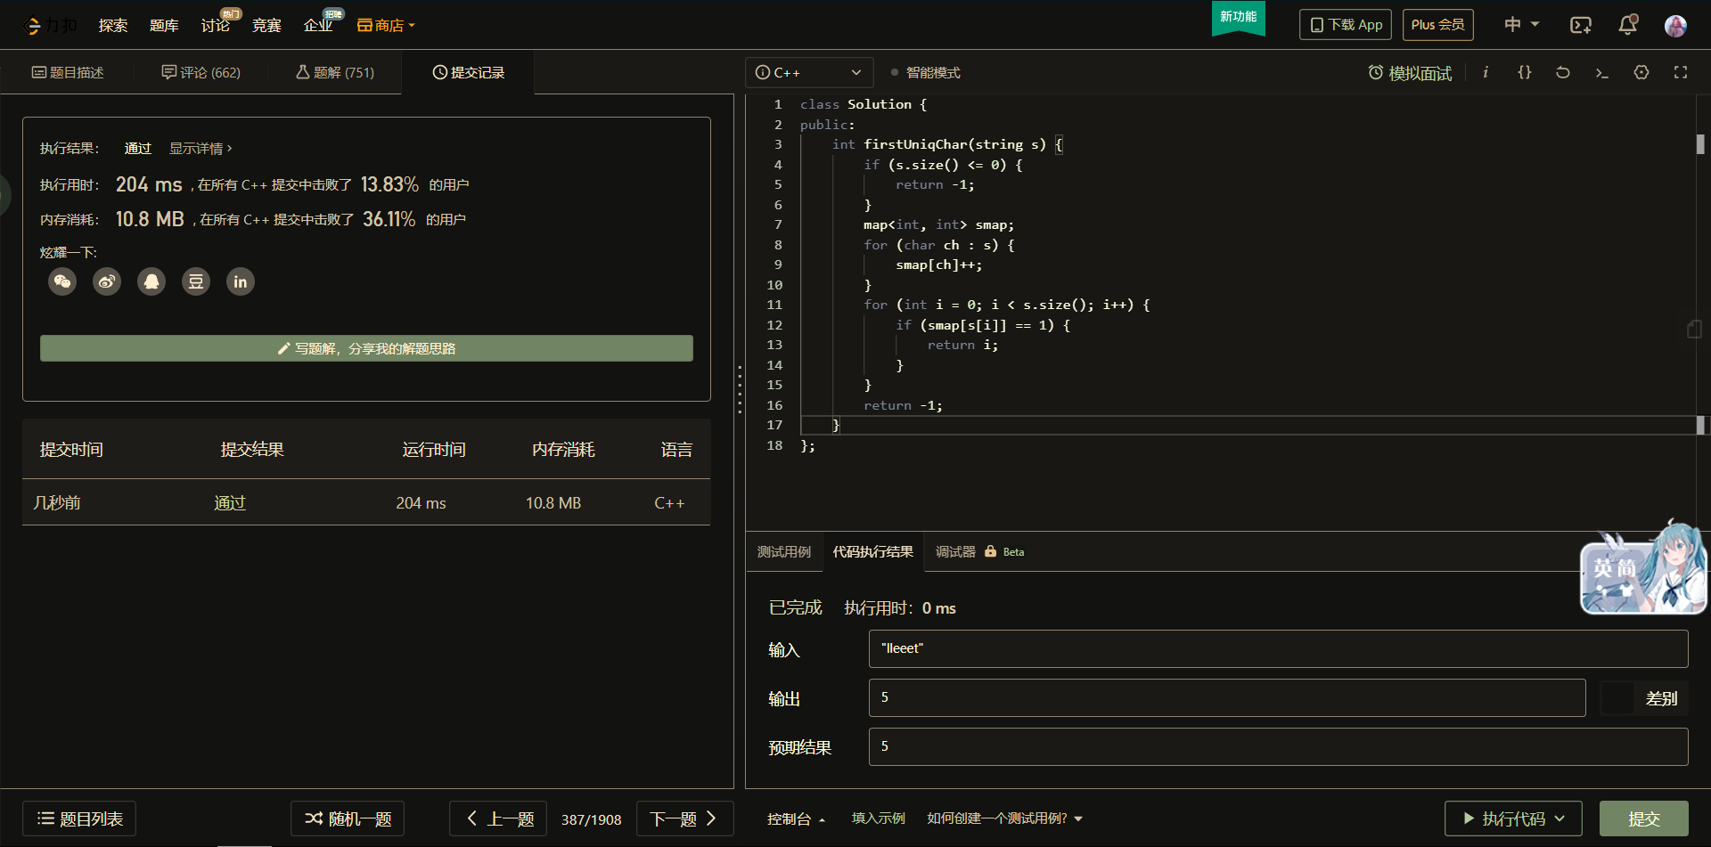The image size is (1711, 847).
Task: Open the debugger Beta tab
Action: 980,552
